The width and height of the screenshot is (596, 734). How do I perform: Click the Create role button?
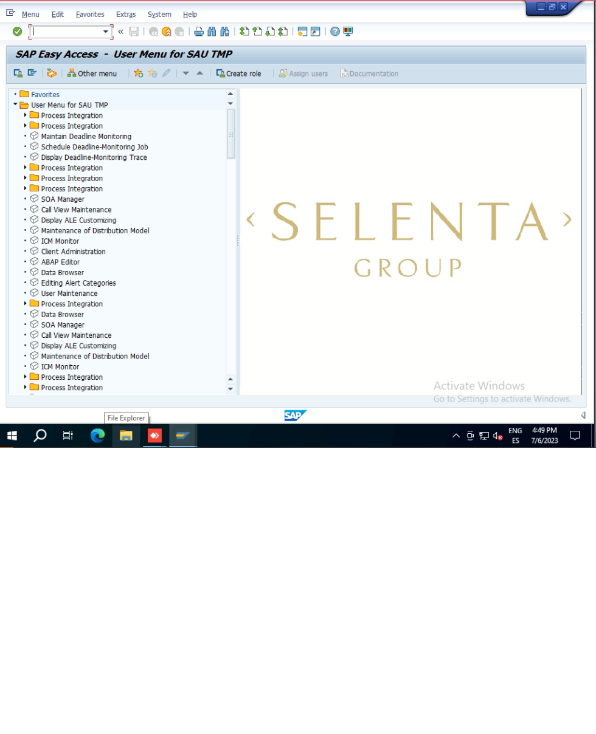point(238,74)
